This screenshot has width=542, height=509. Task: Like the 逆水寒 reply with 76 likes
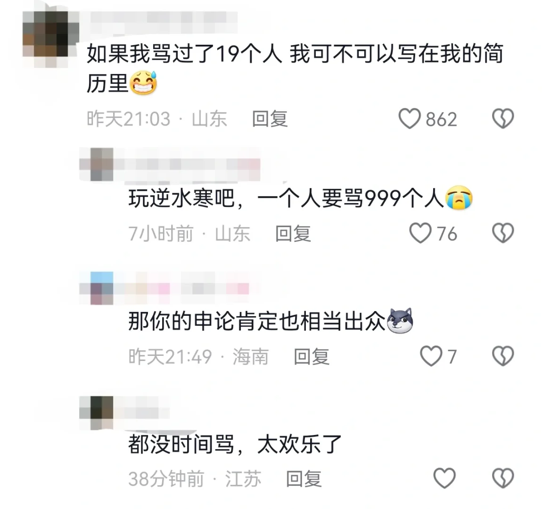(x=420, y=233)
